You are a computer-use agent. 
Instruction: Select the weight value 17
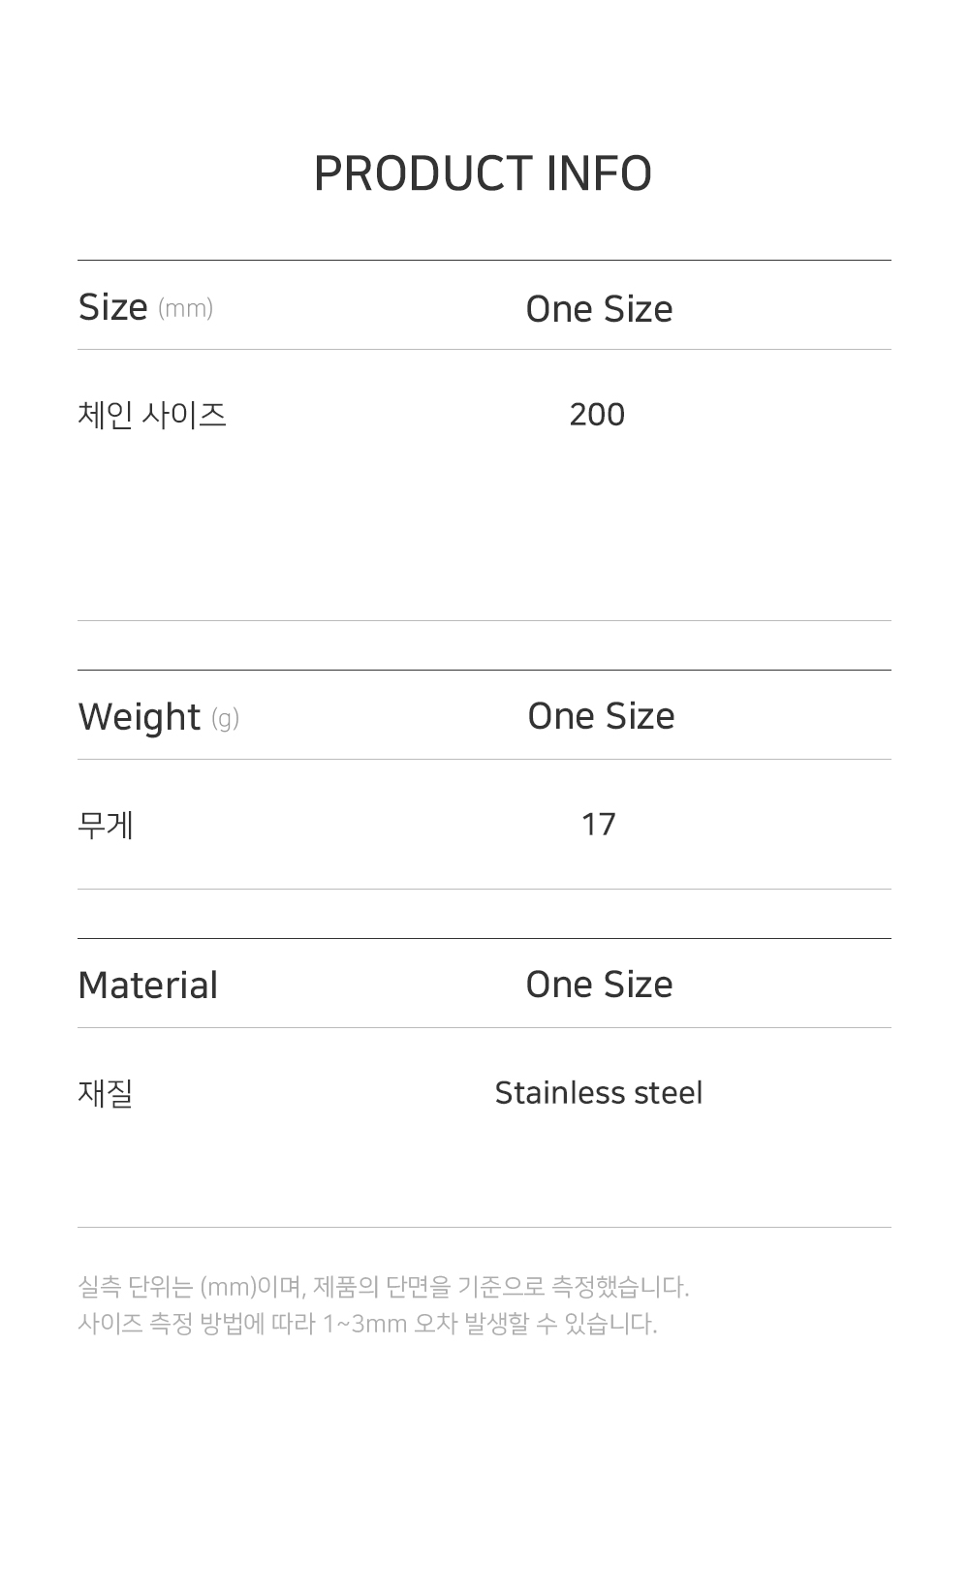pos(598,825)
